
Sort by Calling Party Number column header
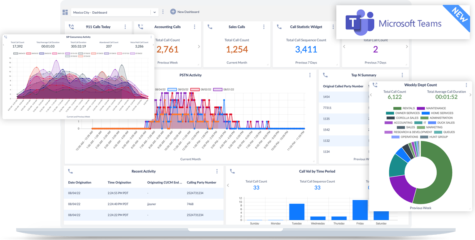pyautogui.click(x=201, y=183)
